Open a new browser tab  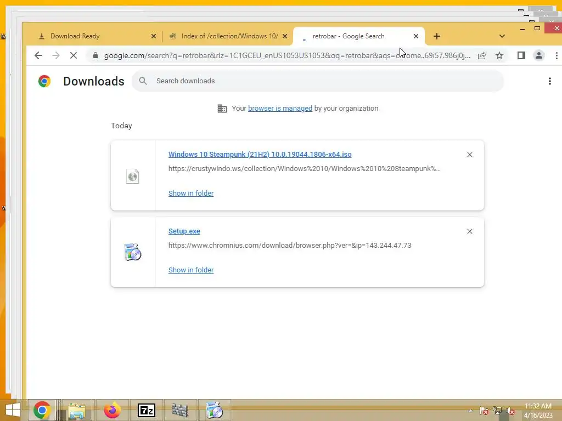pos(436,36)
